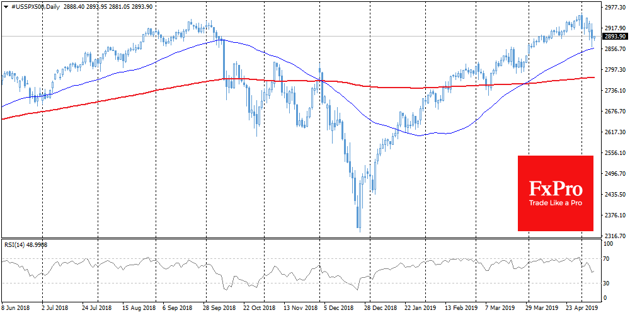
Task: Click the RSI 70 level label
Action: tap(608, 258)
